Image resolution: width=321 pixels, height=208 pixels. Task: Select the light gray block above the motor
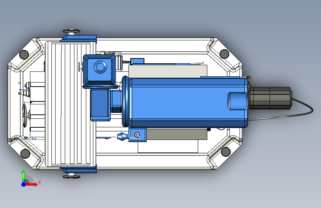(168, 71)
